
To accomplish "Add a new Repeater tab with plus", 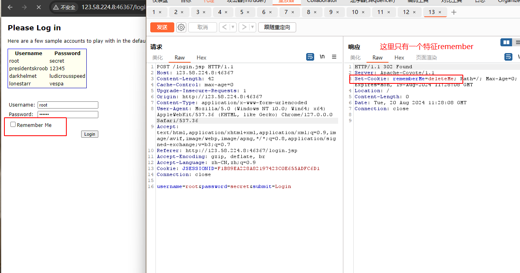I will pyautogui.click(x=454, y=12).
